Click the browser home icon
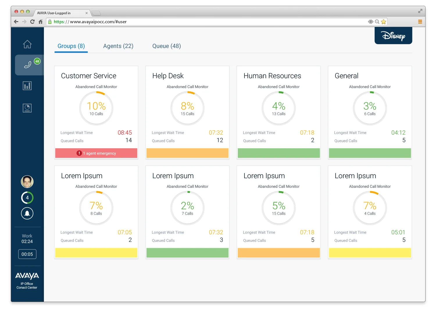436x311 pixels. click(x=41, y=22)
